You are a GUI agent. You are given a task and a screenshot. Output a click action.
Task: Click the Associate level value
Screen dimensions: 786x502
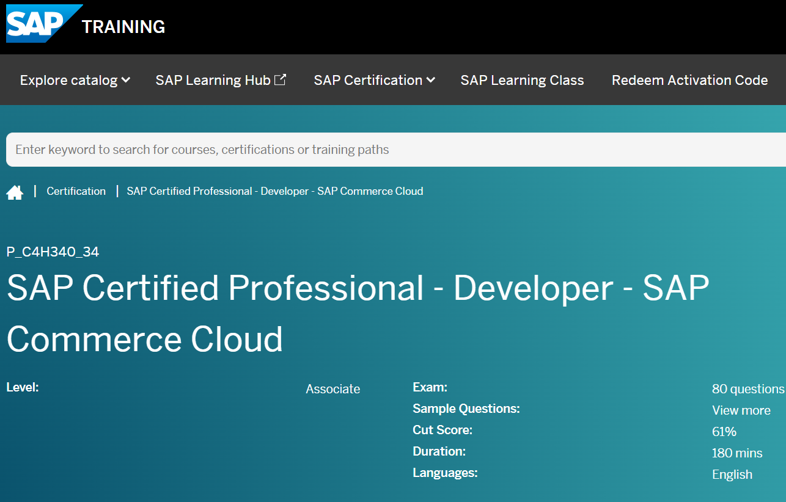[332, 389]
